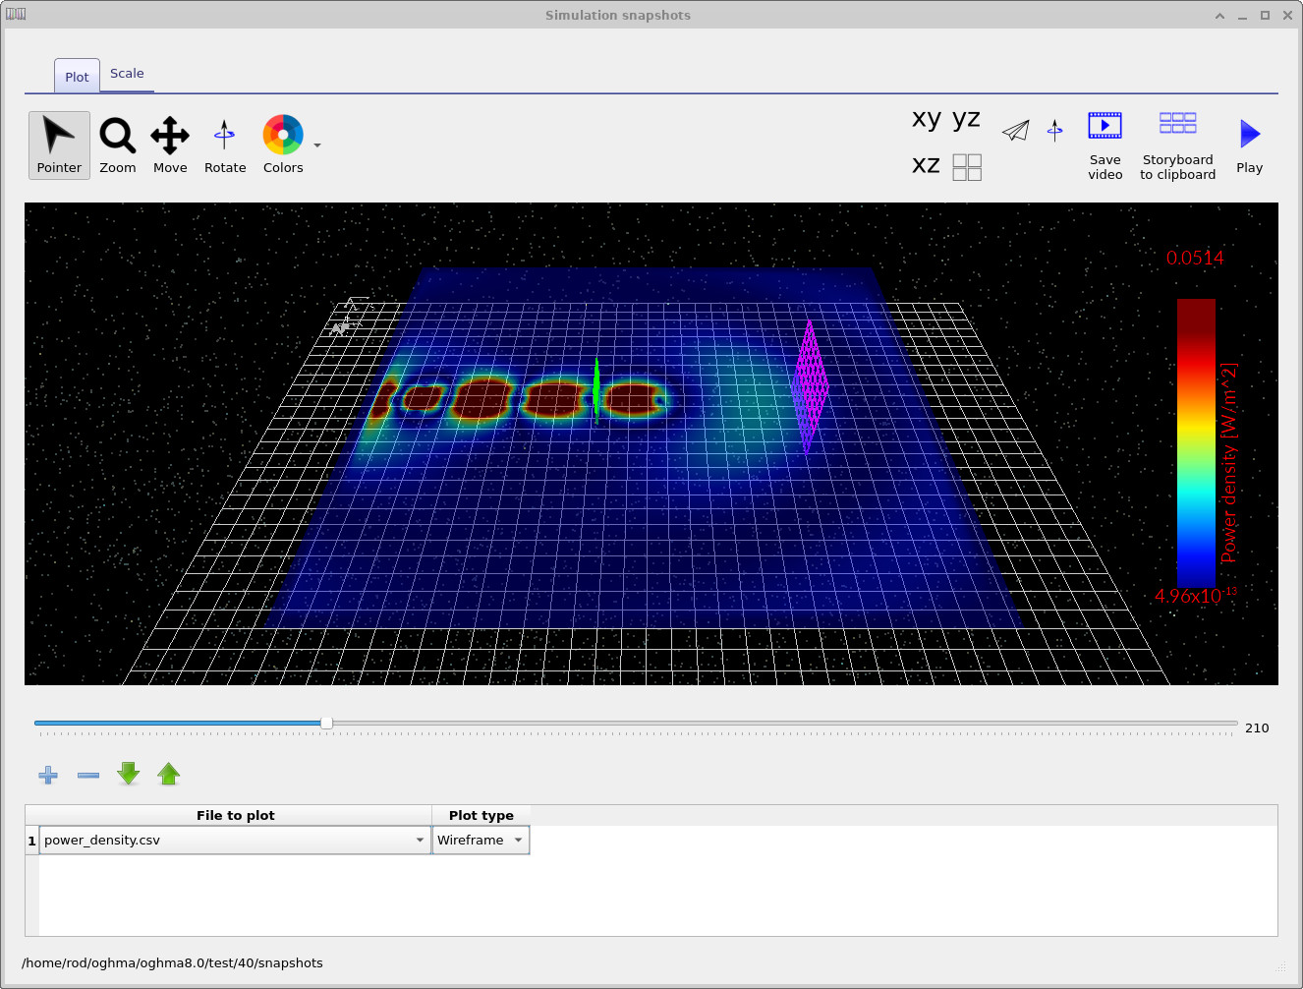Image resolution: width=1303 pixels, height=989 pixels.
Task: Select the Rotate view tool
Action: click(224, 145)
